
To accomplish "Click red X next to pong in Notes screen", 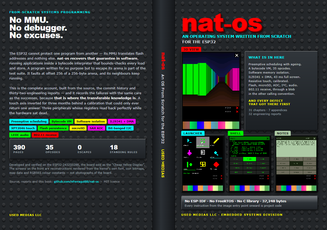I will point(315,178).
